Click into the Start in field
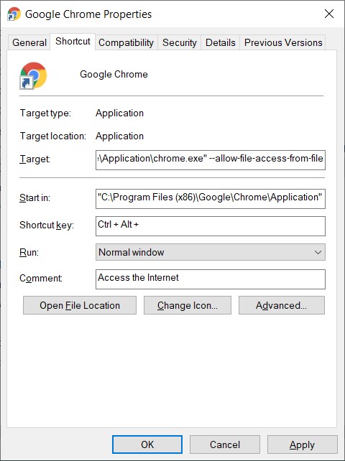The height and width of the screenshot is (461, 345). click(x=210, y=199)
